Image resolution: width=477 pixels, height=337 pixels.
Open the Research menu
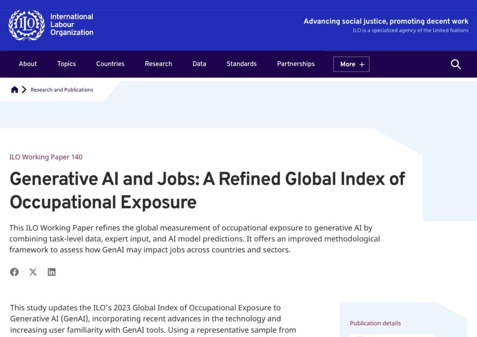tap(158, 64)
